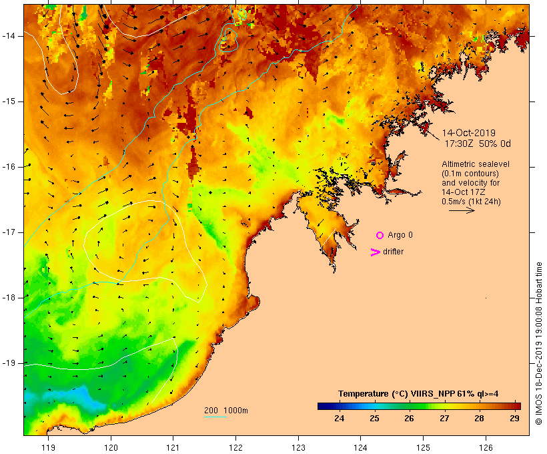The width and height of the screenshot is (547, 454).
Task: Click the '200 1000m' isobath label
Action: [x=226, y=411]
